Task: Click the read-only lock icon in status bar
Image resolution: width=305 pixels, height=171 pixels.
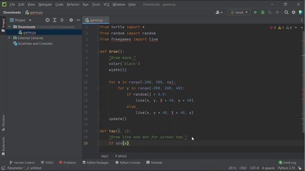Action: pyautogui.click(x=300, y=168)
